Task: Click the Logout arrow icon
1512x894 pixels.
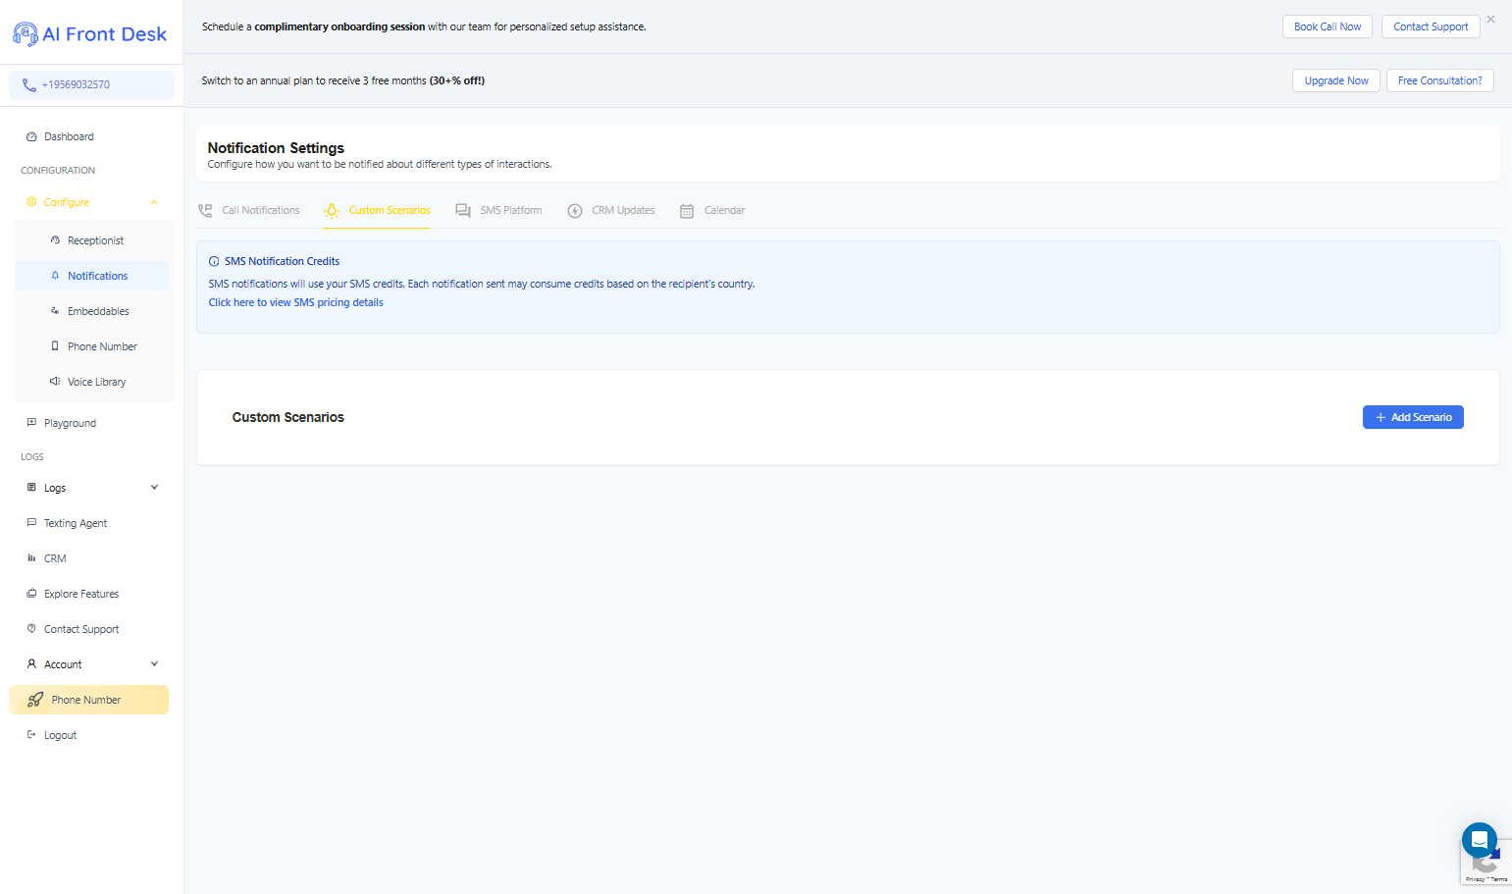Action: point(31,735)
